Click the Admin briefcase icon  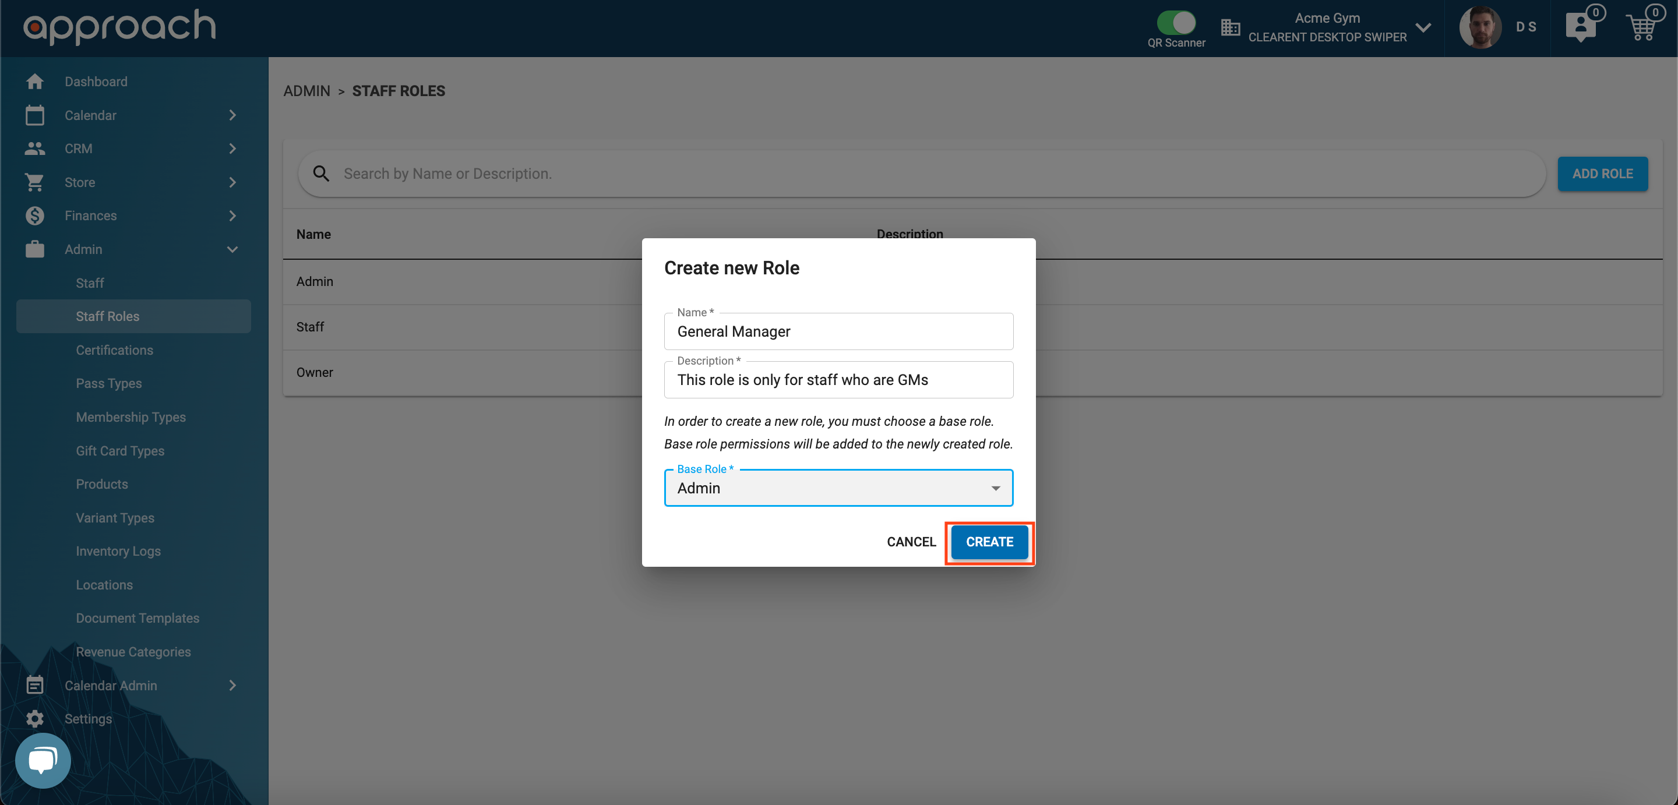pos(34,249)
